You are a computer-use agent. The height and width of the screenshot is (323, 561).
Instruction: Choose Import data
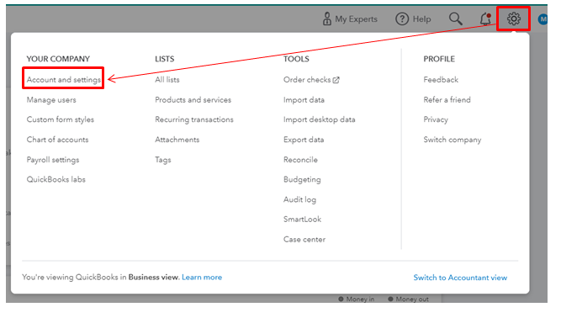coord(304,100)
